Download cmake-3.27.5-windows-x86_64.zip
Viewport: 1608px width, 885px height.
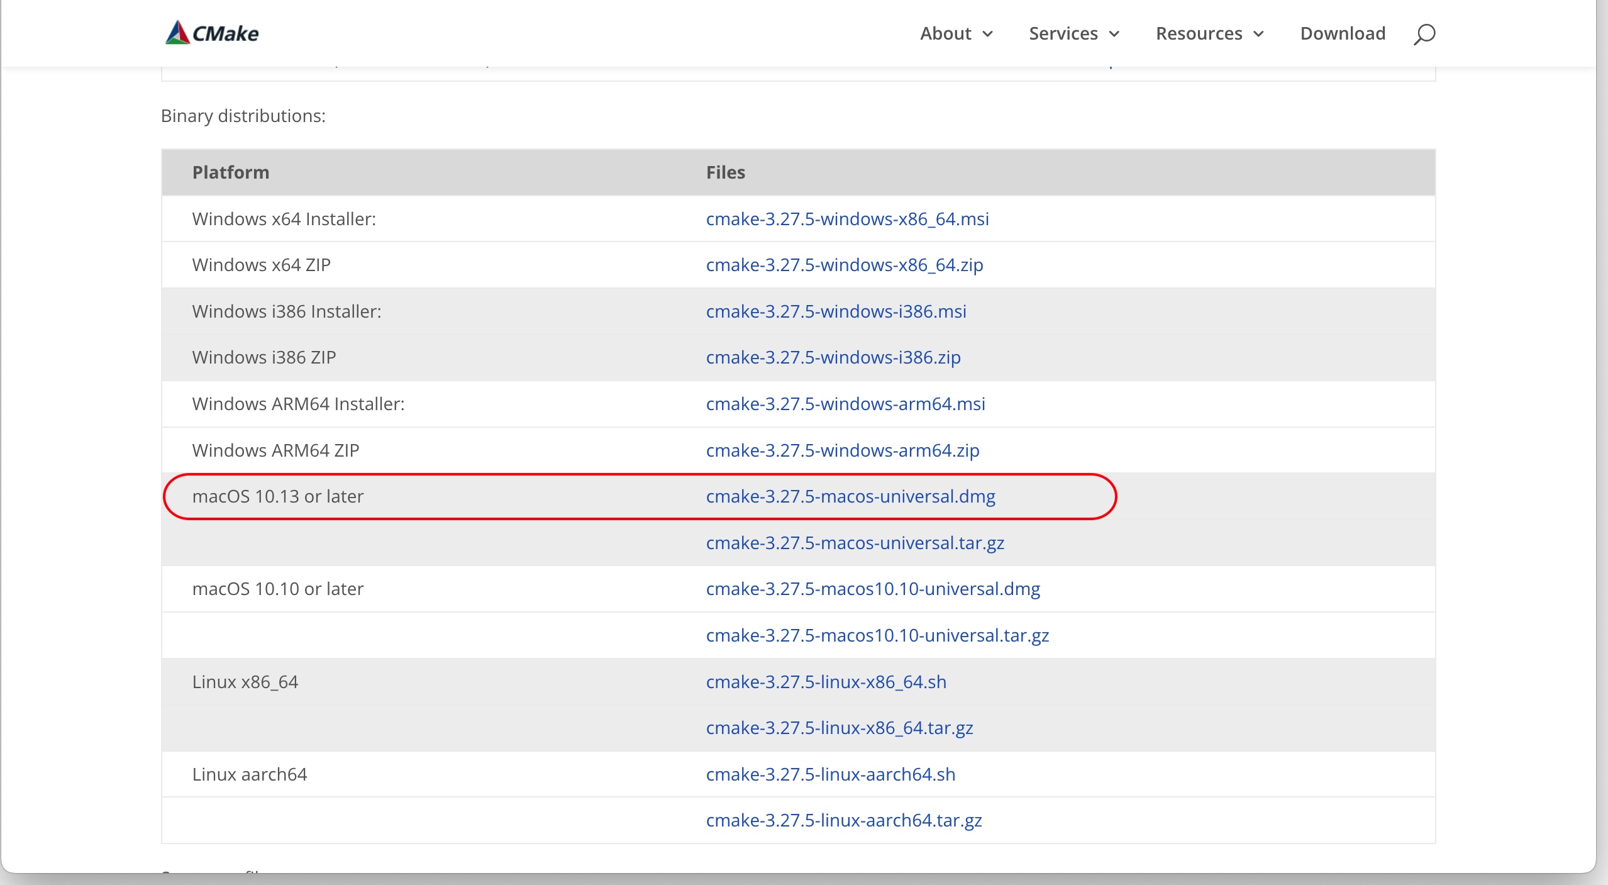tap(844, 265)
